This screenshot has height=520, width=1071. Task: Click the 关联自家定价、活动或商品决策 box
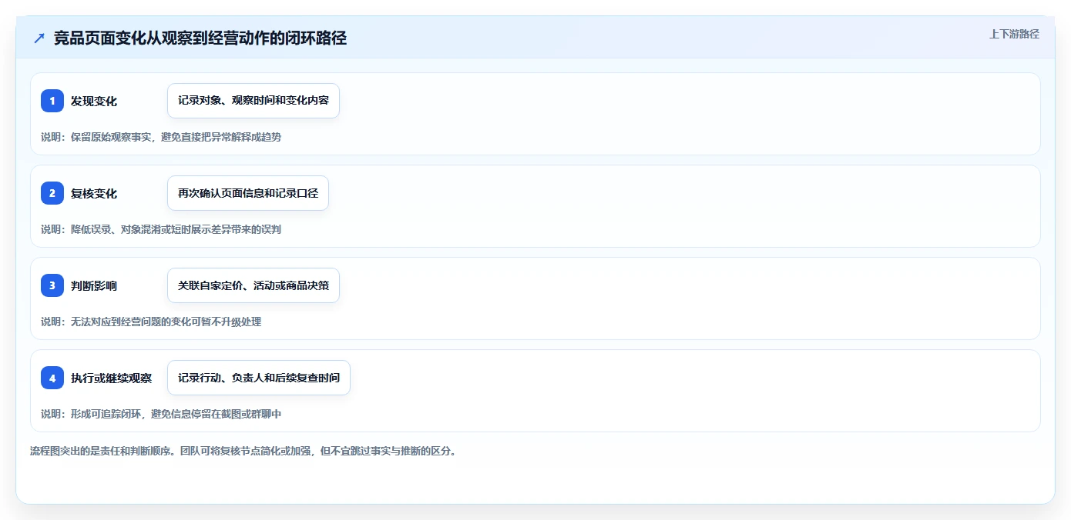pos(253,285)
